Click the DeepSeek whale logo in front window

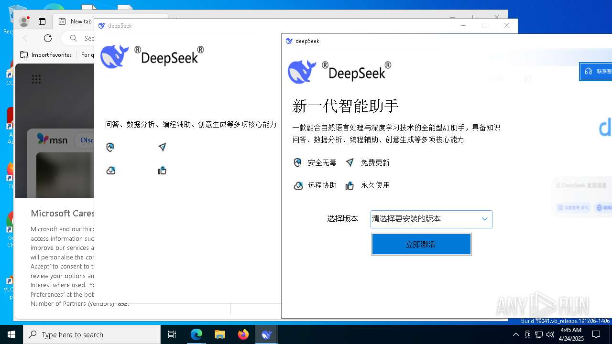(302, 72)
